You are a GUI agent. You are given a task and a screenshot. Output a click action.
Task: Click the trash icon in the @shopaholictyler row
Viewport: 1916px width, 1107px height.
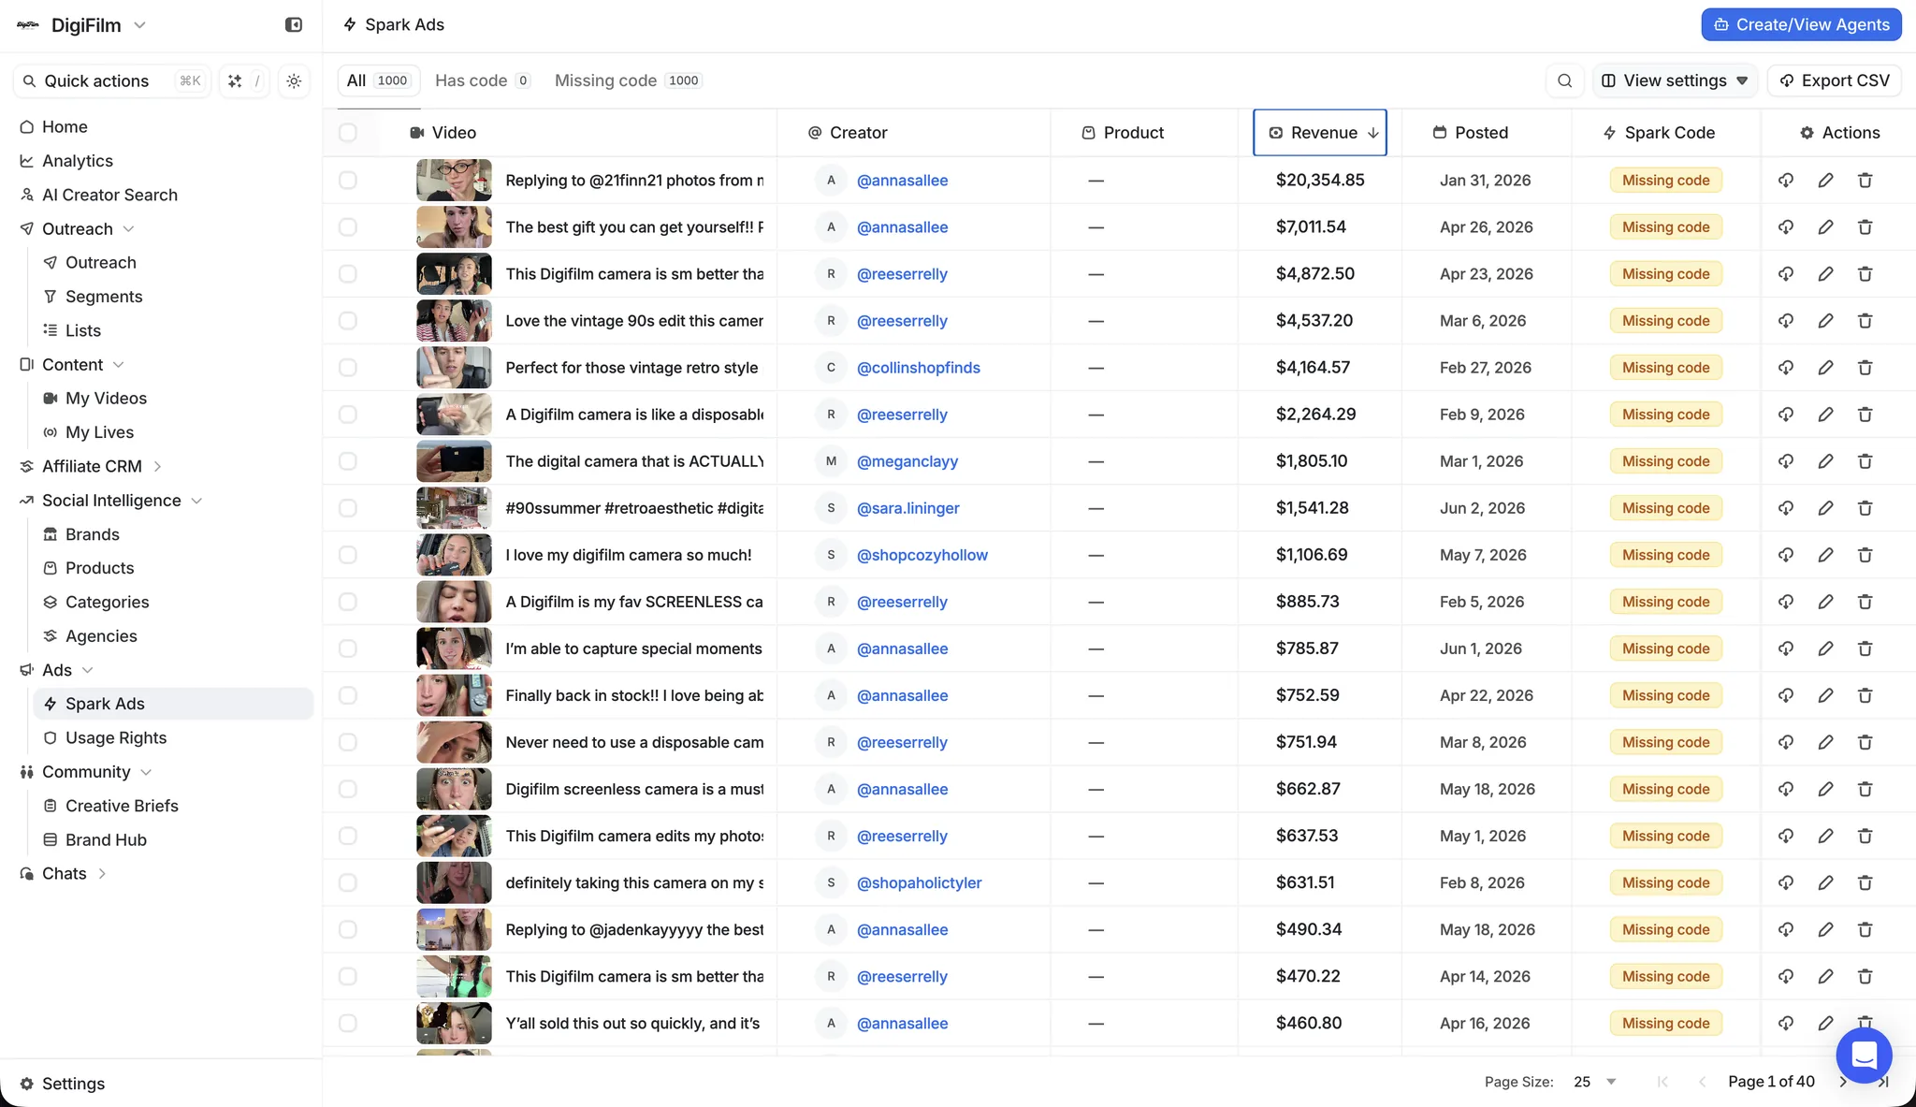click(1865, 882)
